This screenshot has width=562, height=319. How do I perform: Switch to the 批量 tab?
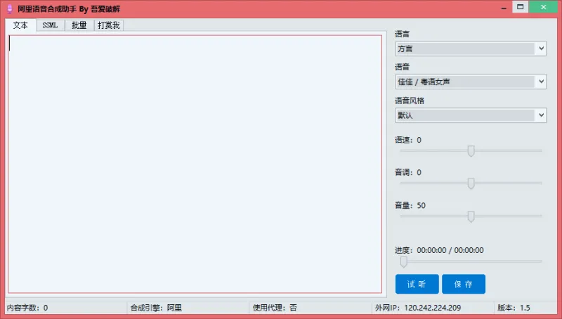(79, 25)
